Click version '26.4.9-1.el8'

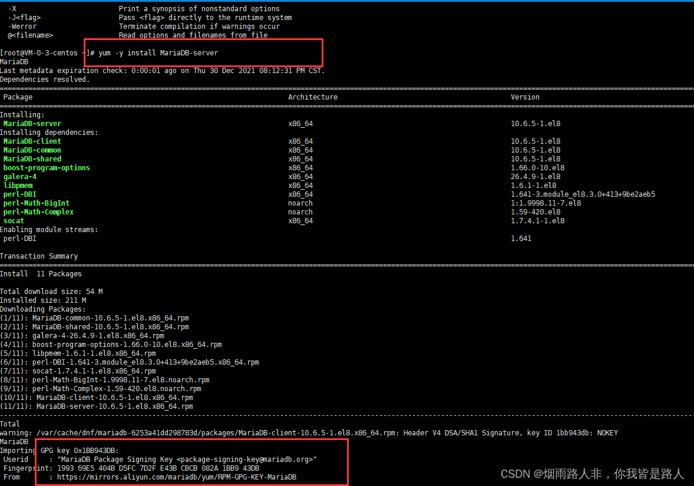click(x=536, y=177)
